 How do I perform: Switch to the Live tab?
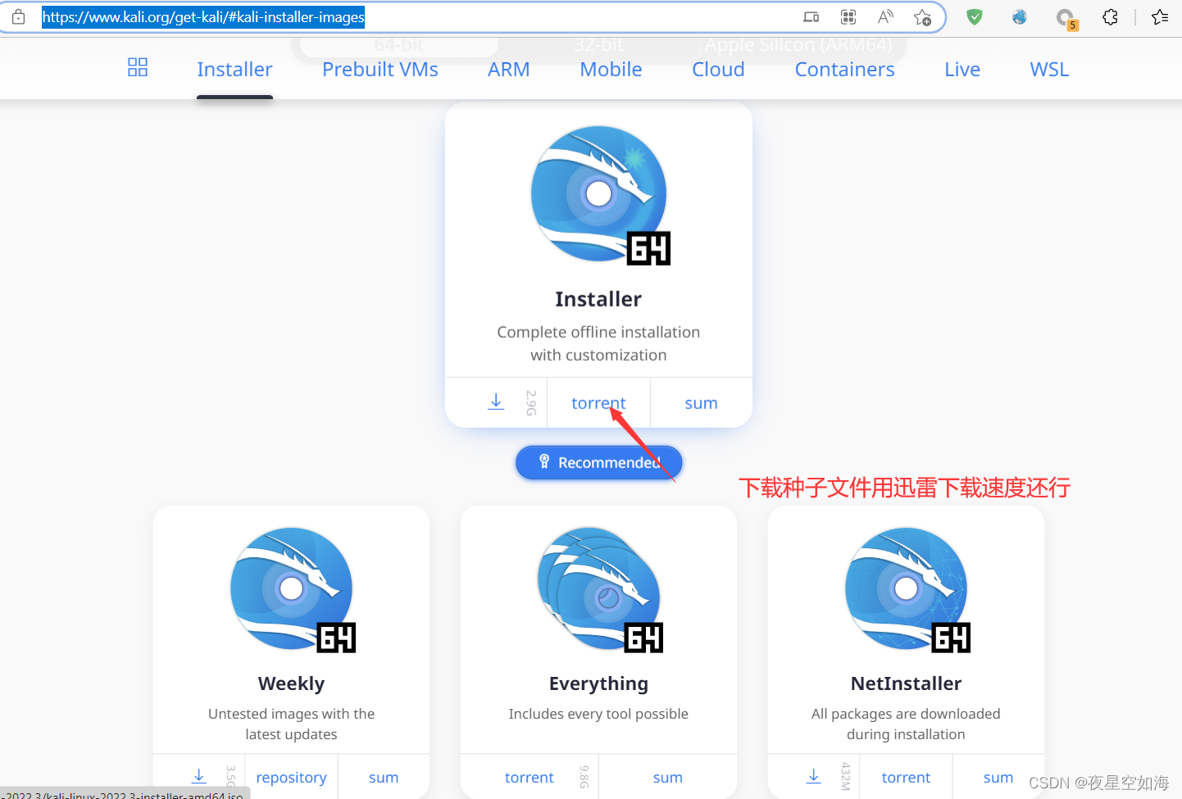962,70
